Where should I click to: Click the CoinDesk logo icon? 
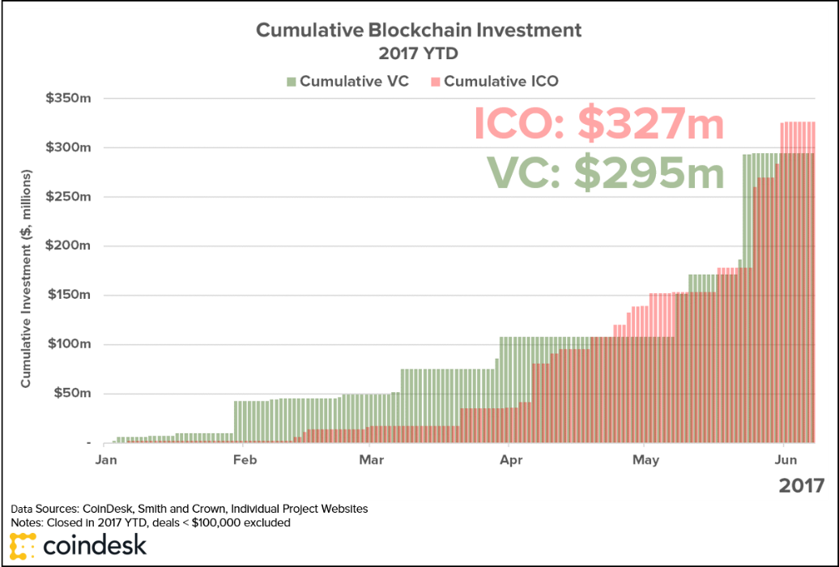(x=24, y=550)
